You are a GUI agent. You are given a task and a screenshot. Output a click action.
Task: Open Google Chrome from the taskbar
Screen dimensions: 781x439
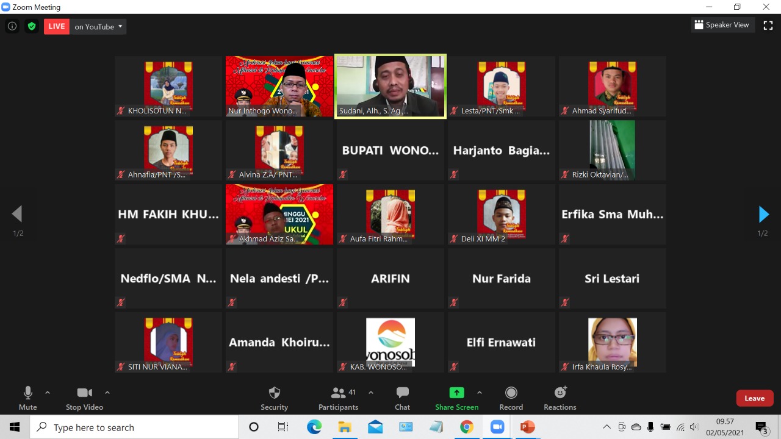pyautogui.click(x=467, y=427)
